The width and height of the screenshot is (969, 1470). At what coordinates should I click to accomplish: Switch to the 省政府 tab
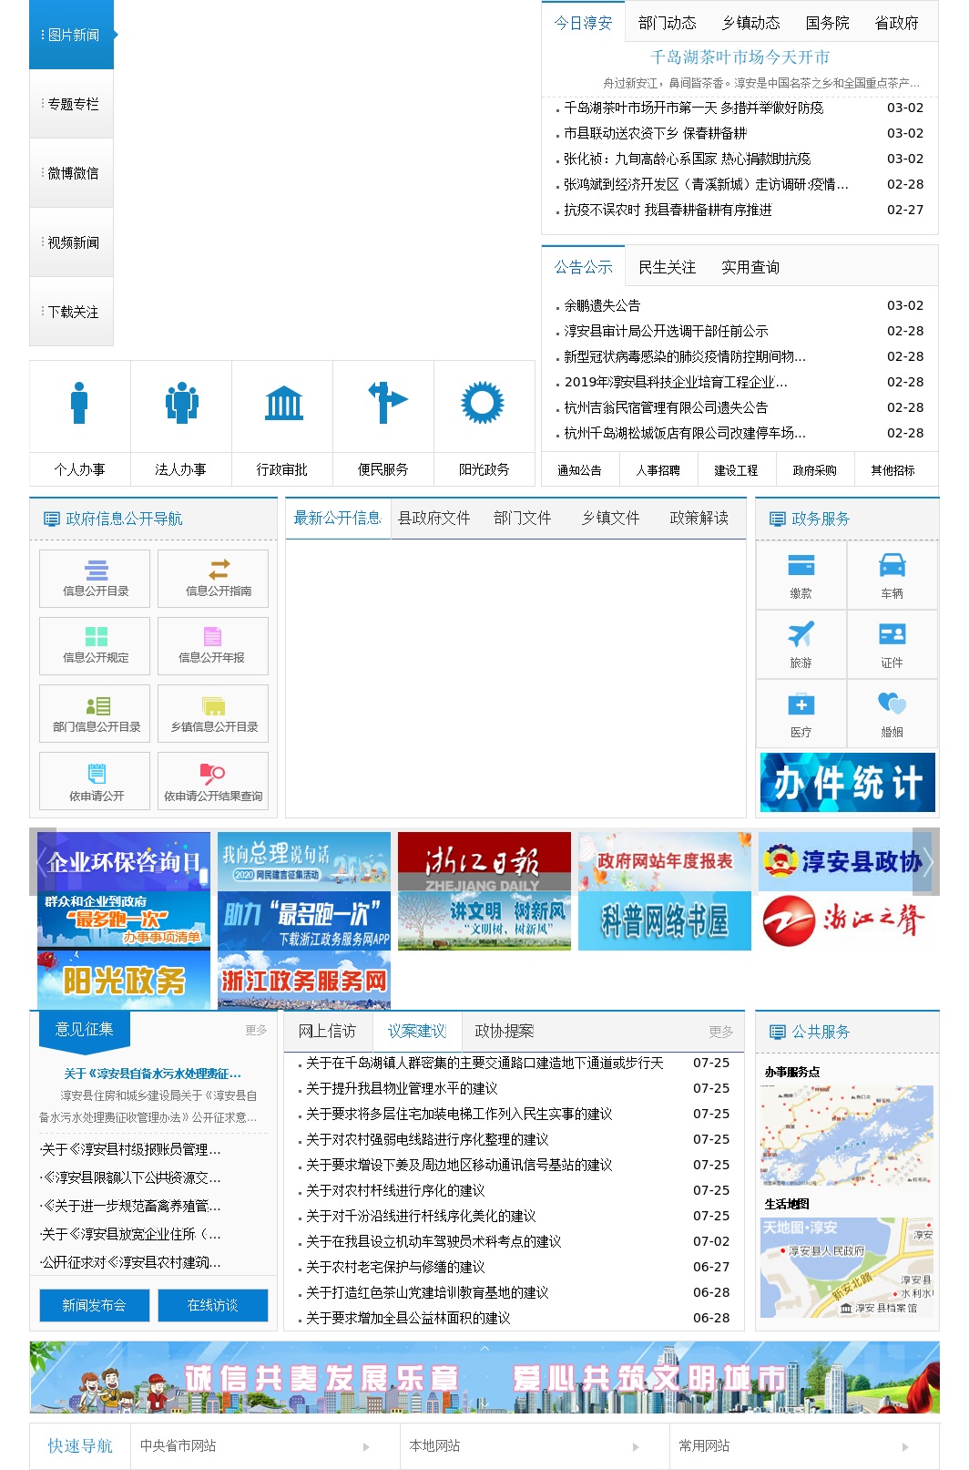(x=897, y=23)
